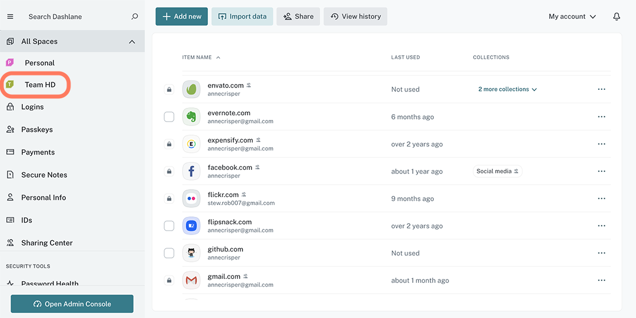Screen dimensions: 636x318
Task: Click the evernote.com item name
Action: (229, 113)
